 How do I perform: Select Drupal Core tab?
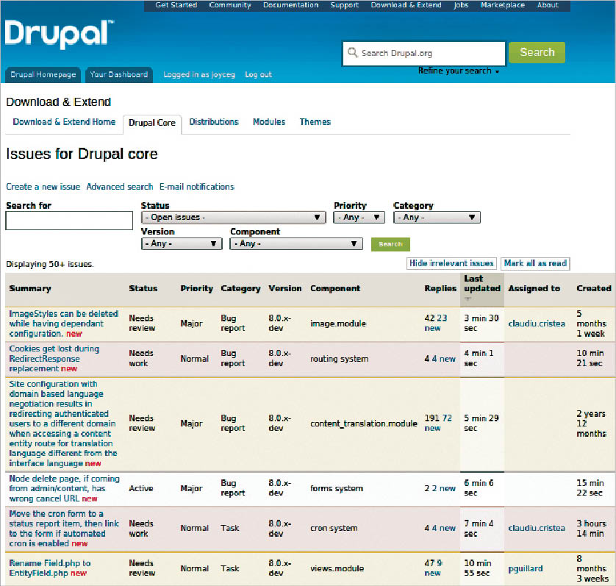[152, 123]
